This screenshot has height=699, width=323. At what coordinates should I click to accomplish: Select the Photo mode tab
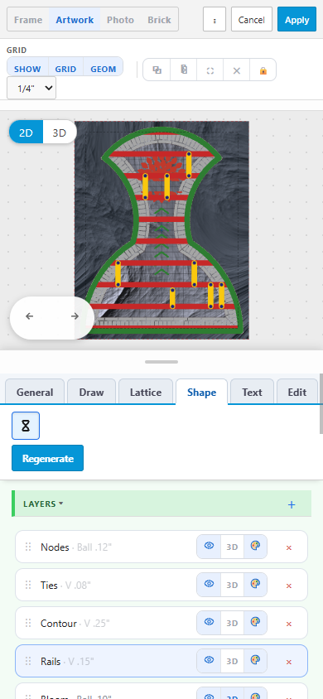tap(120, 20)
